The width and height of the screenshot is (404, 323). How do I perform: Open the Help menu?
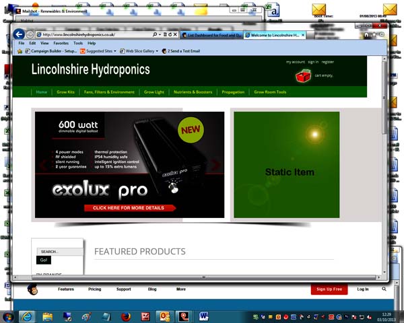click(92, 43)
